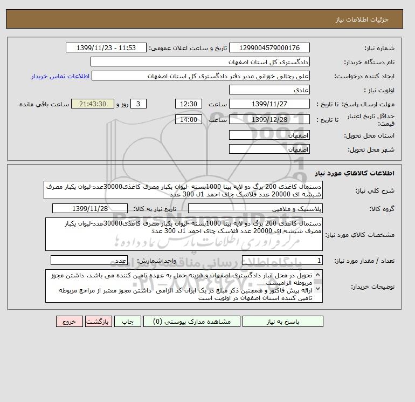
Task: Click label استان محل تحویل:
Action: (369, 135)
